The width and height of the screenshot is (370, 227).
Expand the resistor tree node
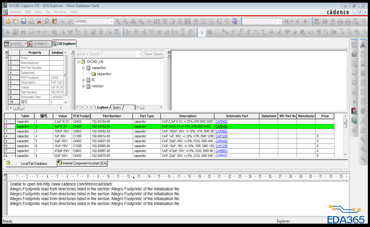pos(83,86)
